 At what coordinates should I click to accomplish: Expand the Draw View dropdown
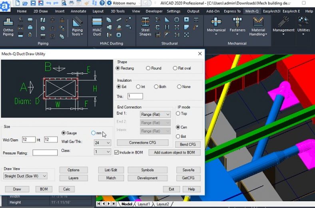tap(25, 176)
